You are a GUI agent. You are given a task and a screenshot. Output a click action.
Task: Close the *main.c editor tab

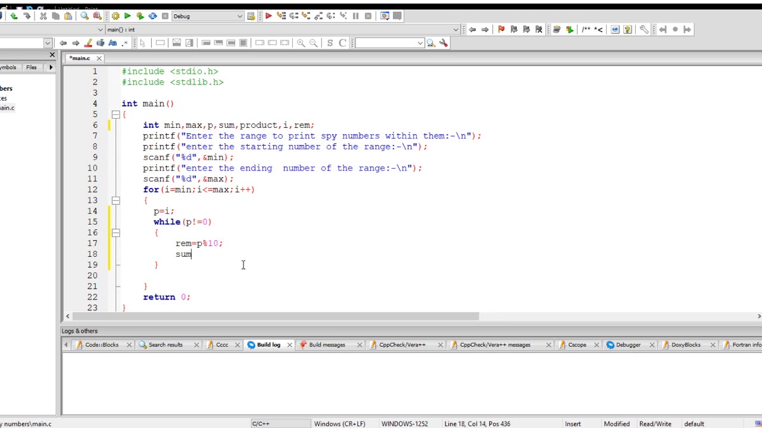(99, 58)
